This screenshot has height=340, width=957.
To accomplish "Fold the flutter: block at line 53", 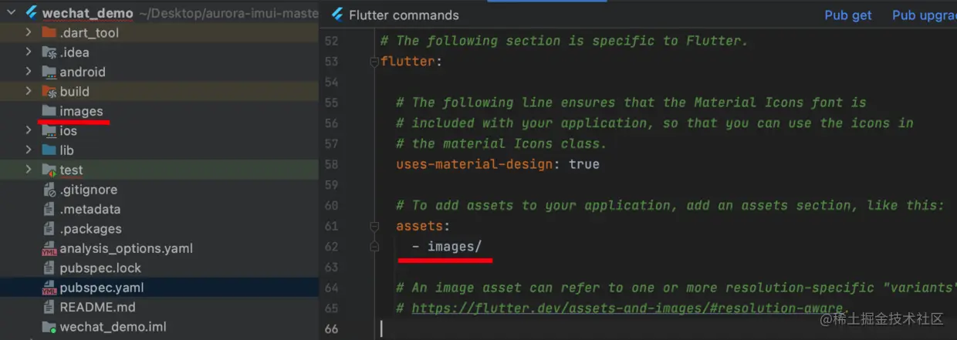I will point(374,62).
